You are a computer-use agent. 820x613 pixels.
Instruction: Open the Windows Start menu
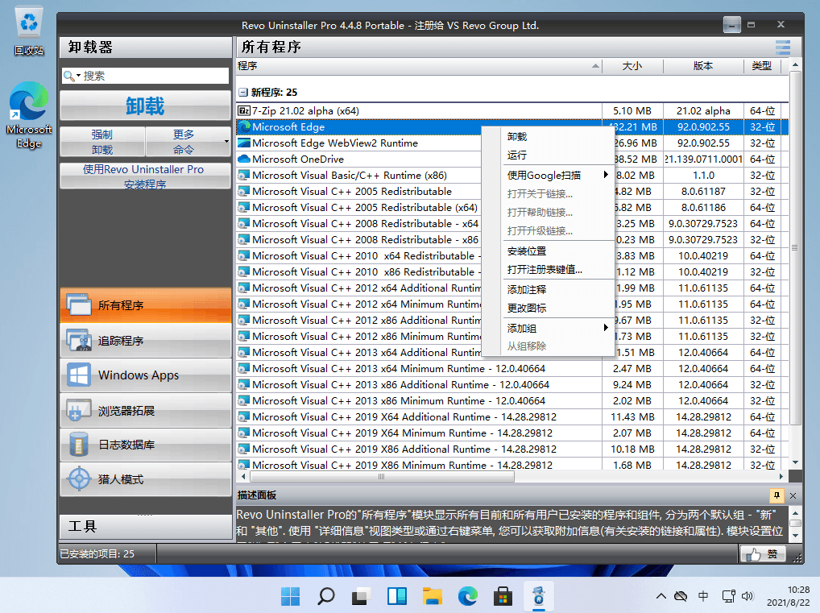tap(290, 596)
